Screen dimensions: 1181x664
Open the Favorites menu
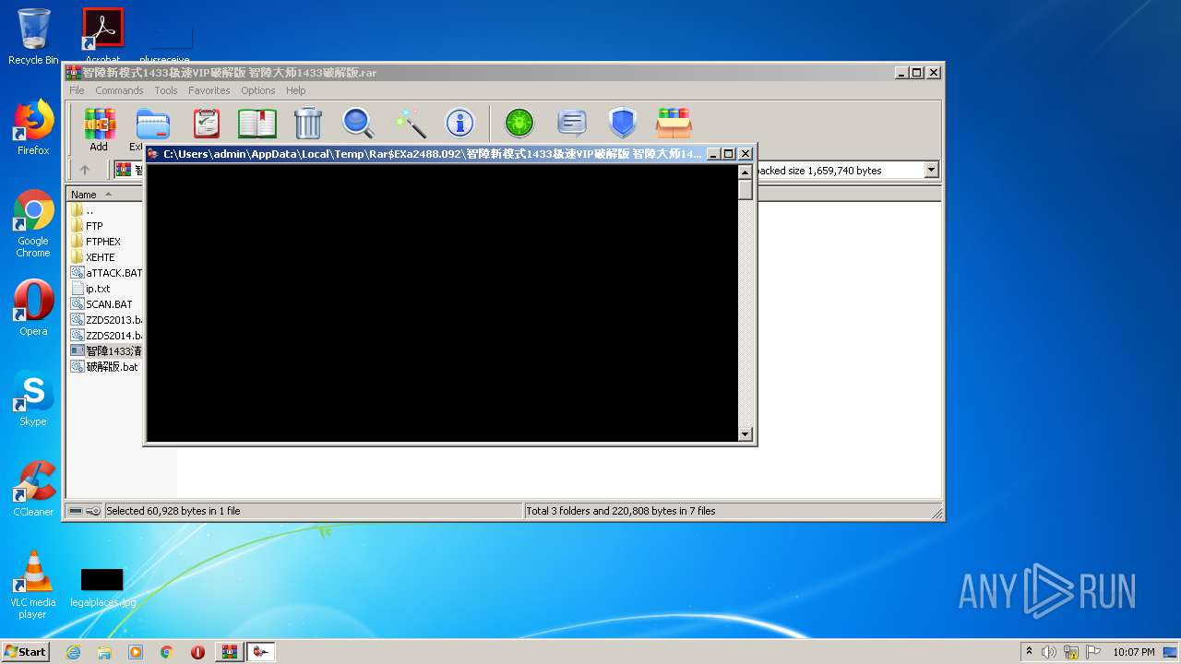tap(209, 90)
